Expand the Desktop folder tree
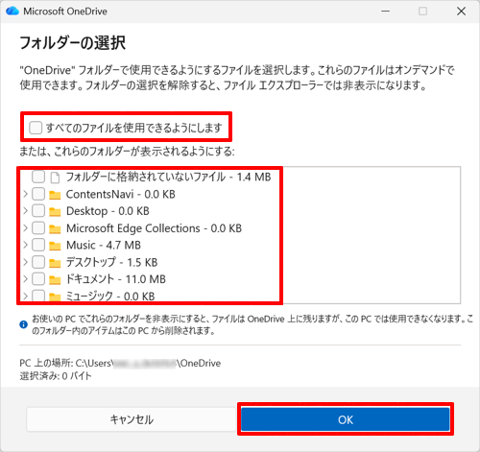480x452 pixels. [x=26, y=211]
